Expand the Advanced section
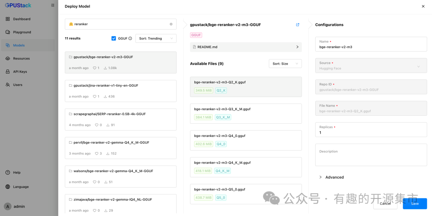Image resolution: width=432 pixels, height=216 pixels. (x=332, y=177)
